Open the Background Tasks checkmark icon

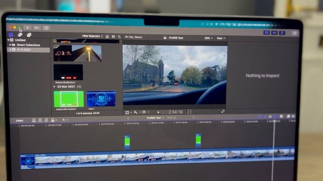[46, 28]
